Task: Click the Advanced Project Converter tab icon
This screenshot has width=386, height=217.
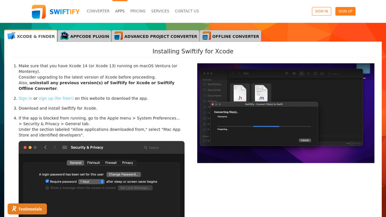Action: (x=119, y=36)
